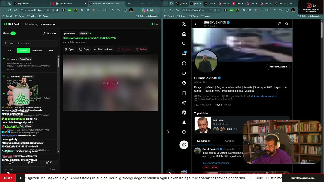Screen dimensions: 324x182
Task: Click the Grok icon in profile header
Action: point(279,24)
